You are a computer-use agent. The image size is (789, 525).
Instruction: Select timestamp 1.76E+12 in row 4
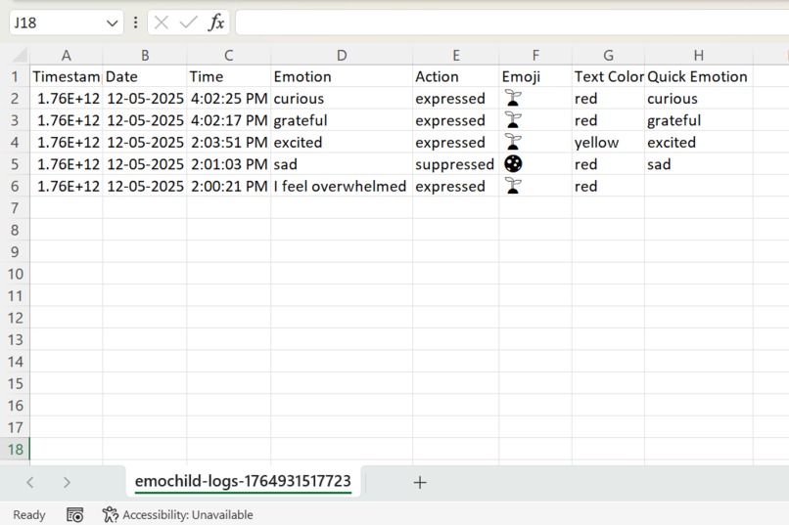[x=66, y=142]
